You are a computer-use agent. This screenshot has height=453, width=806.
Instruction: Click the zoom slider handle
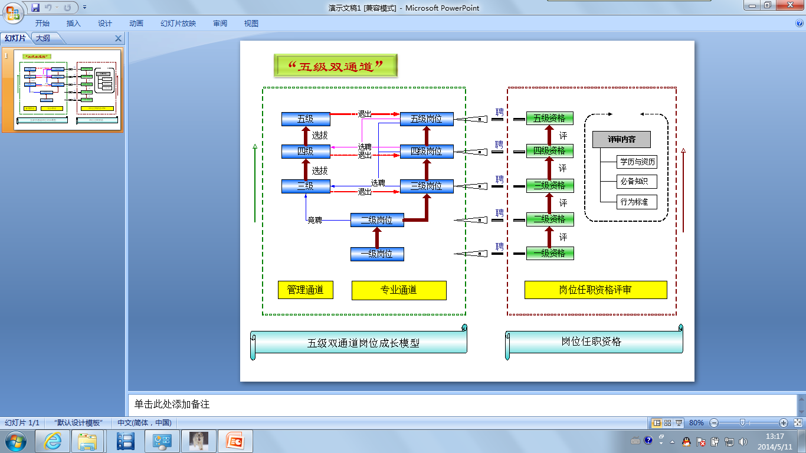coord(742,423)
